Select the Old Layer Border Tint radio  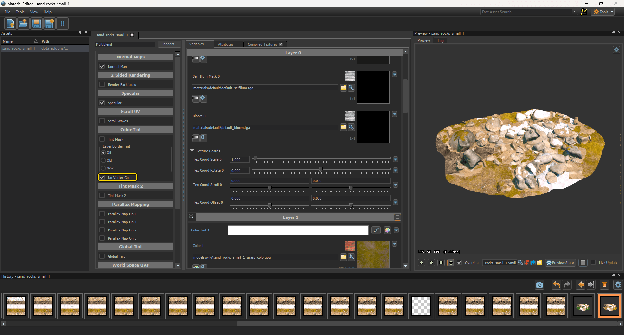pyautogui.click(x=103, y=160)
